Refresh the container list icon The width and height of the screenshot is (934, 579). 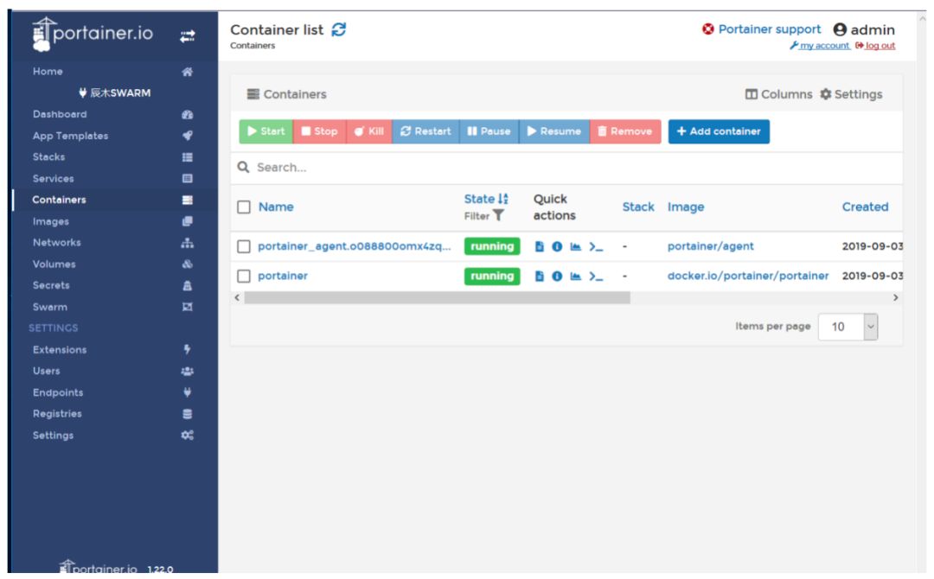click(339, 29)
